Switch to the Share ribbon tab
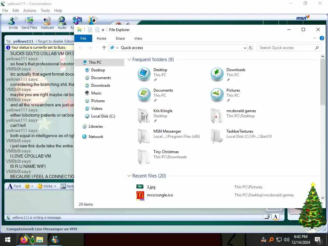Screen dimensions: 328x246 pyautogui.click(x=120, y=38)
